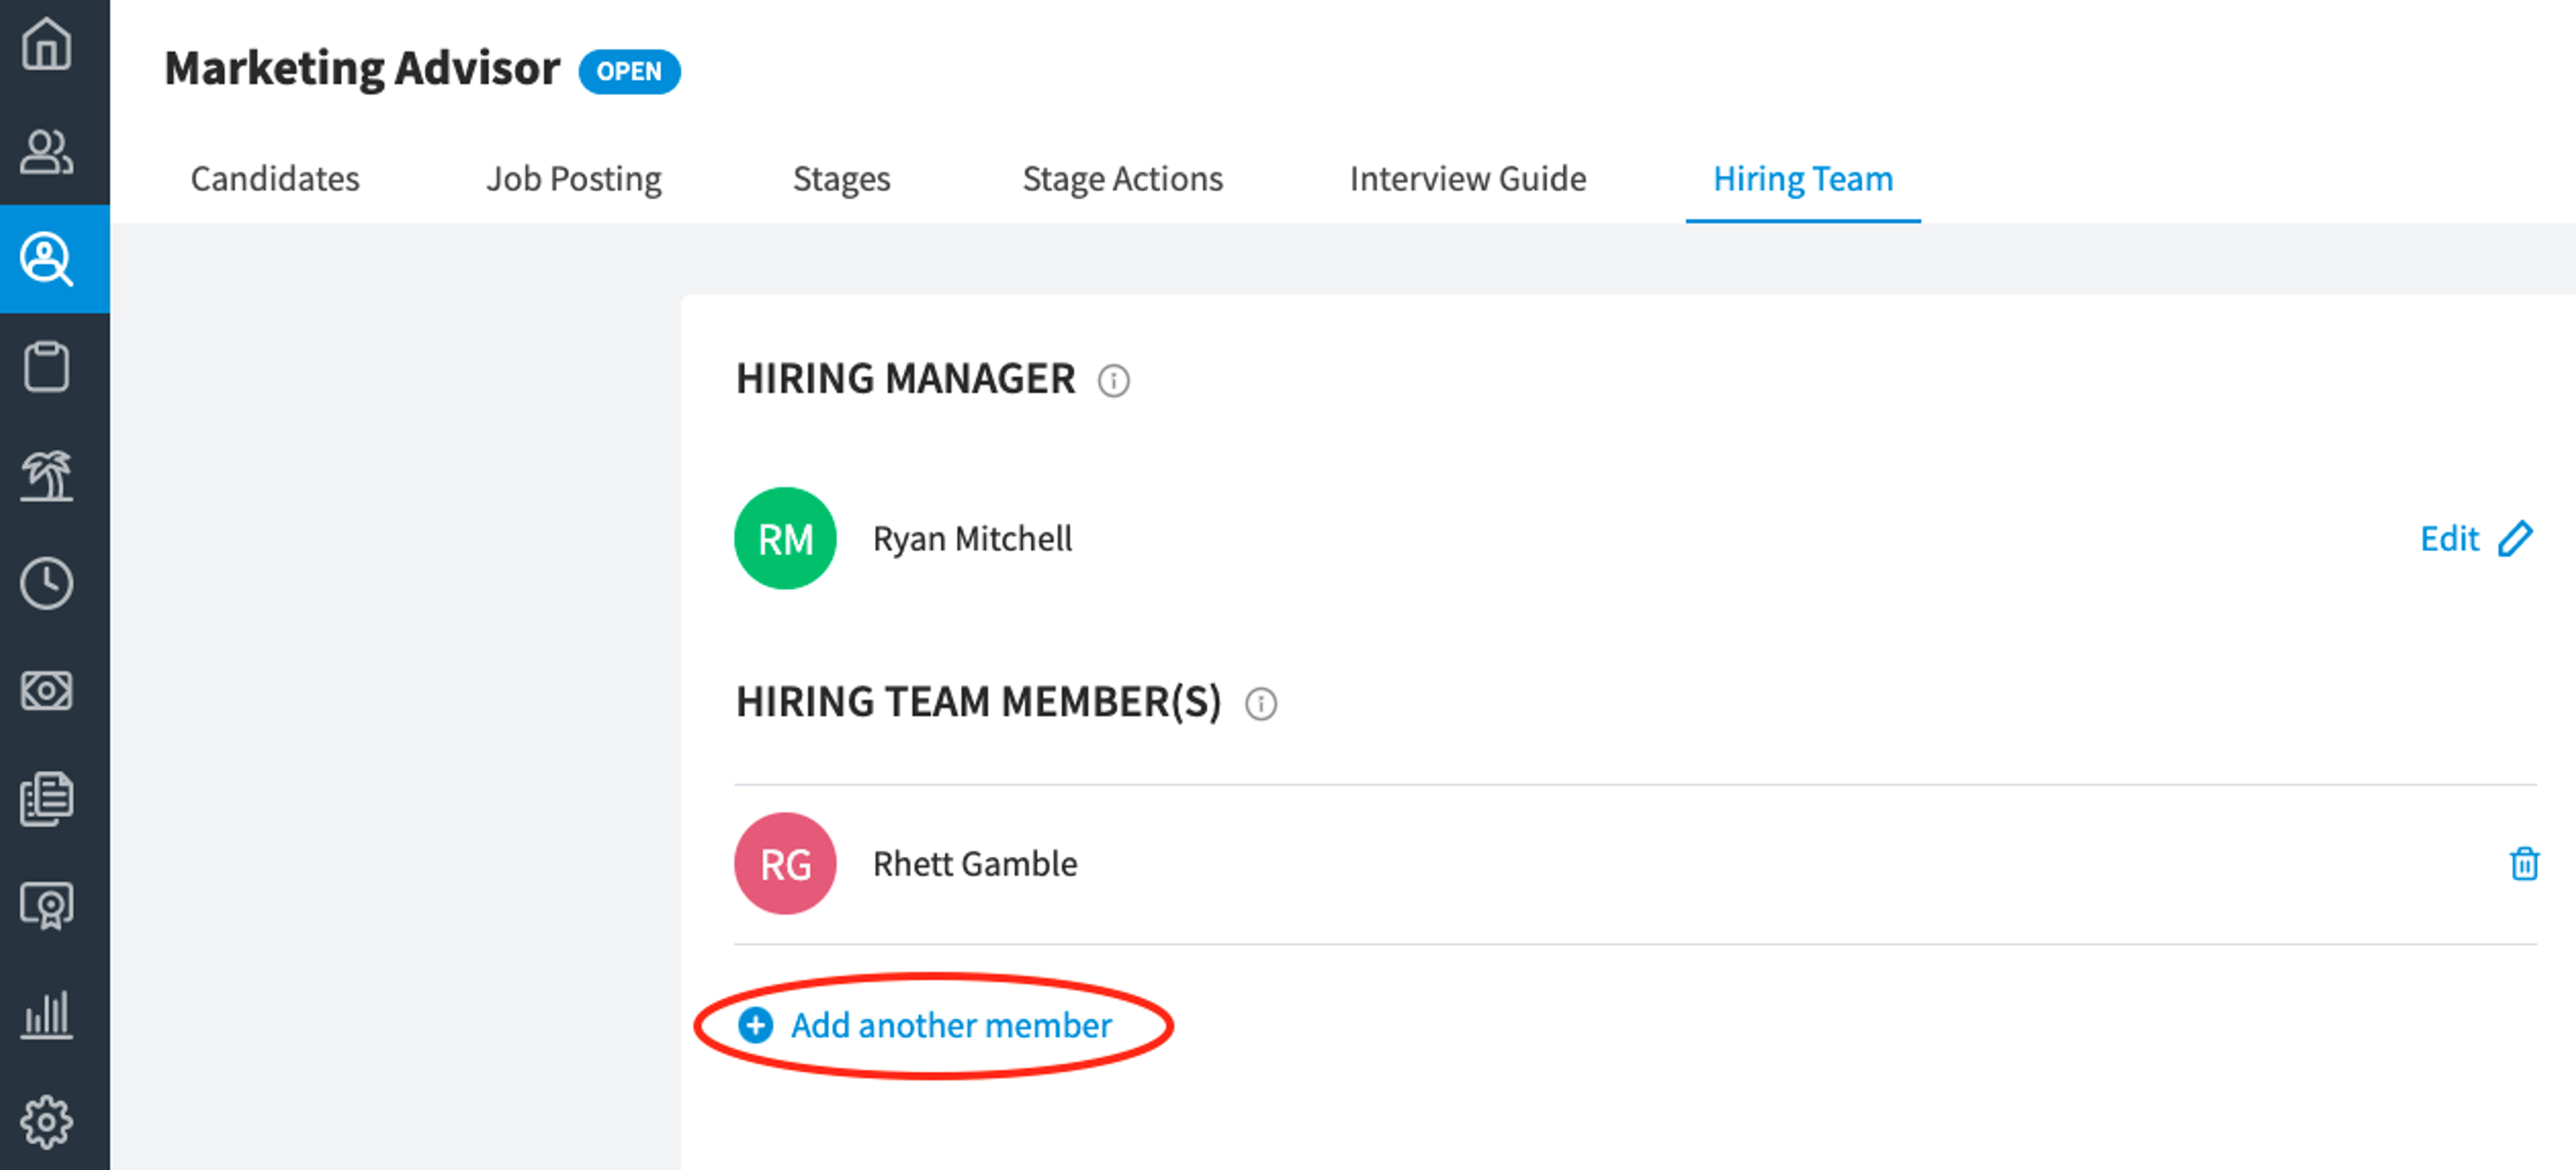This screenshot has width=2576, height=1170.
Task: Open the People icon in sidebar
Action: (46, 152)
